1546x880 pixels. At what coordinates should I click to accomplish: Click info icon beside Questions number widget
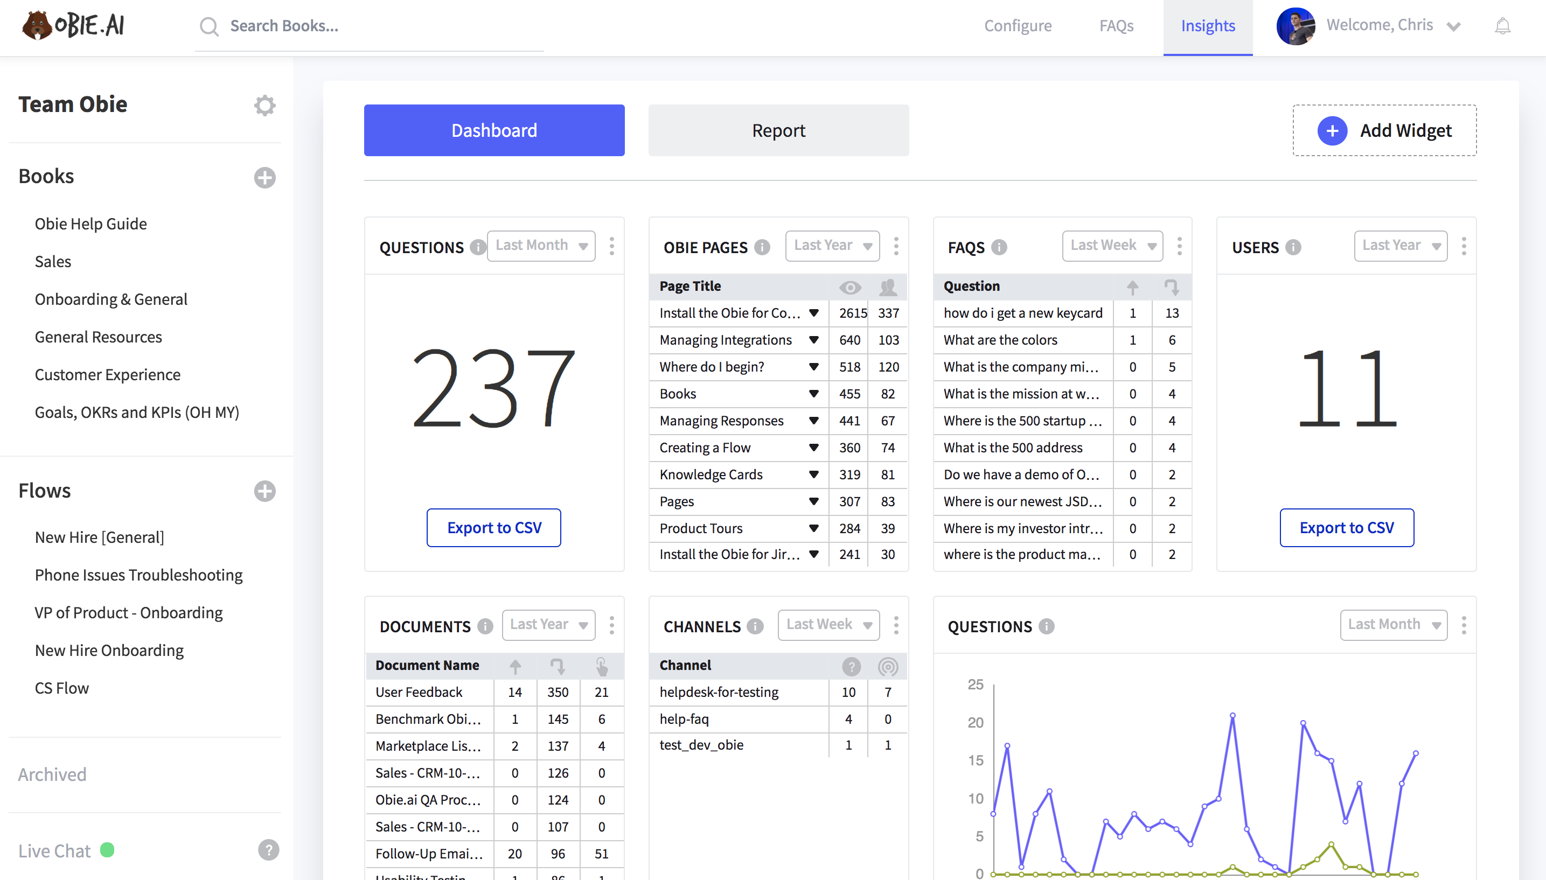(477, 247)
